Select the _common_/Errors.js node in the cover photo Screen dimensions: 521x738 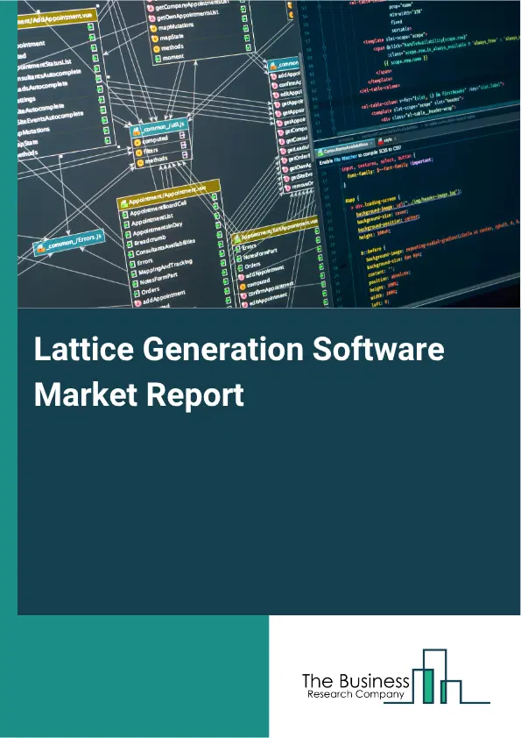69,241
